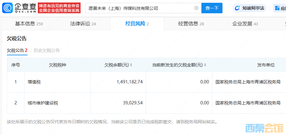Go to the 企业发展 tab
Screen dimensions: 286x135
tap(245, 24)
